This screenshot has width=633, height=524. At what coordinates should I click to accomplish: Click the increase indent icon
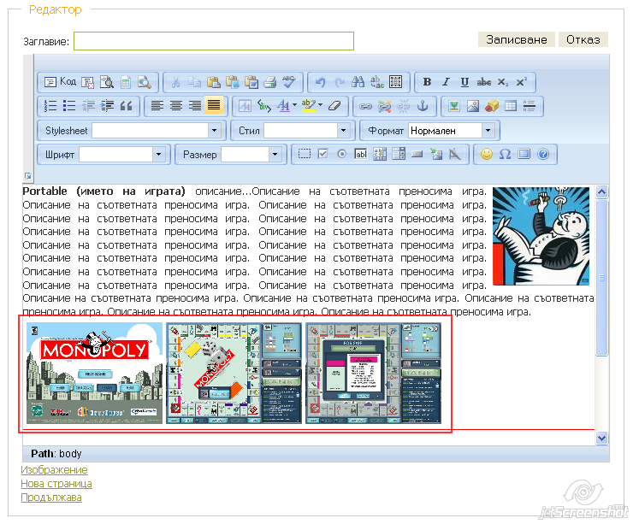108,106
